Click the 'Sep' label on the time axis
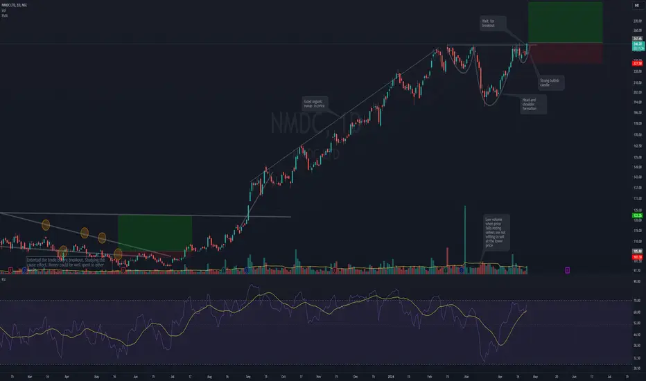 (x=248, y=376)
